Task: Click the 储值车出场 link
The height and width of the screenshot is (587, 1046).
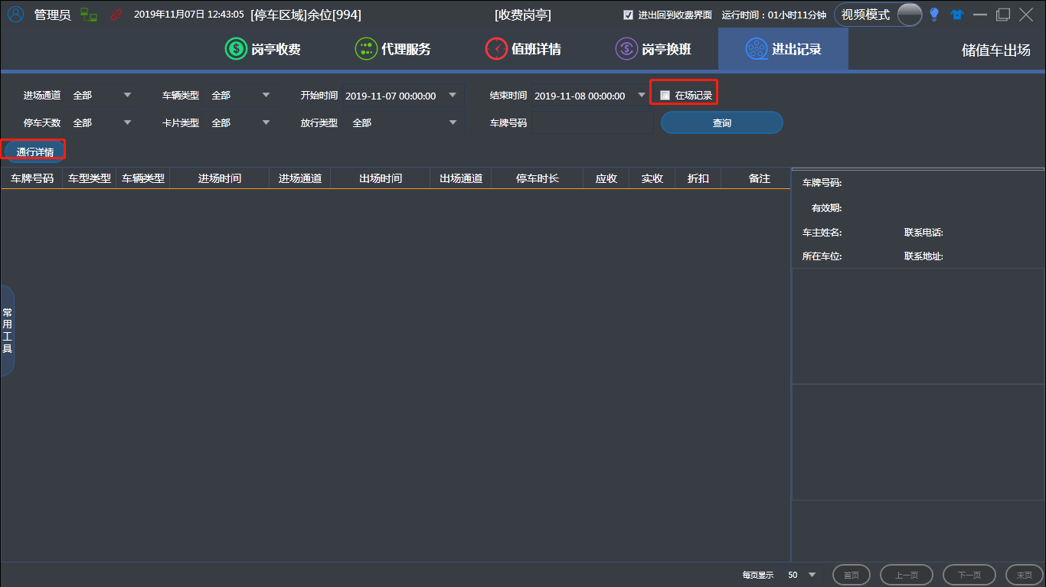Action: point(996,51)
